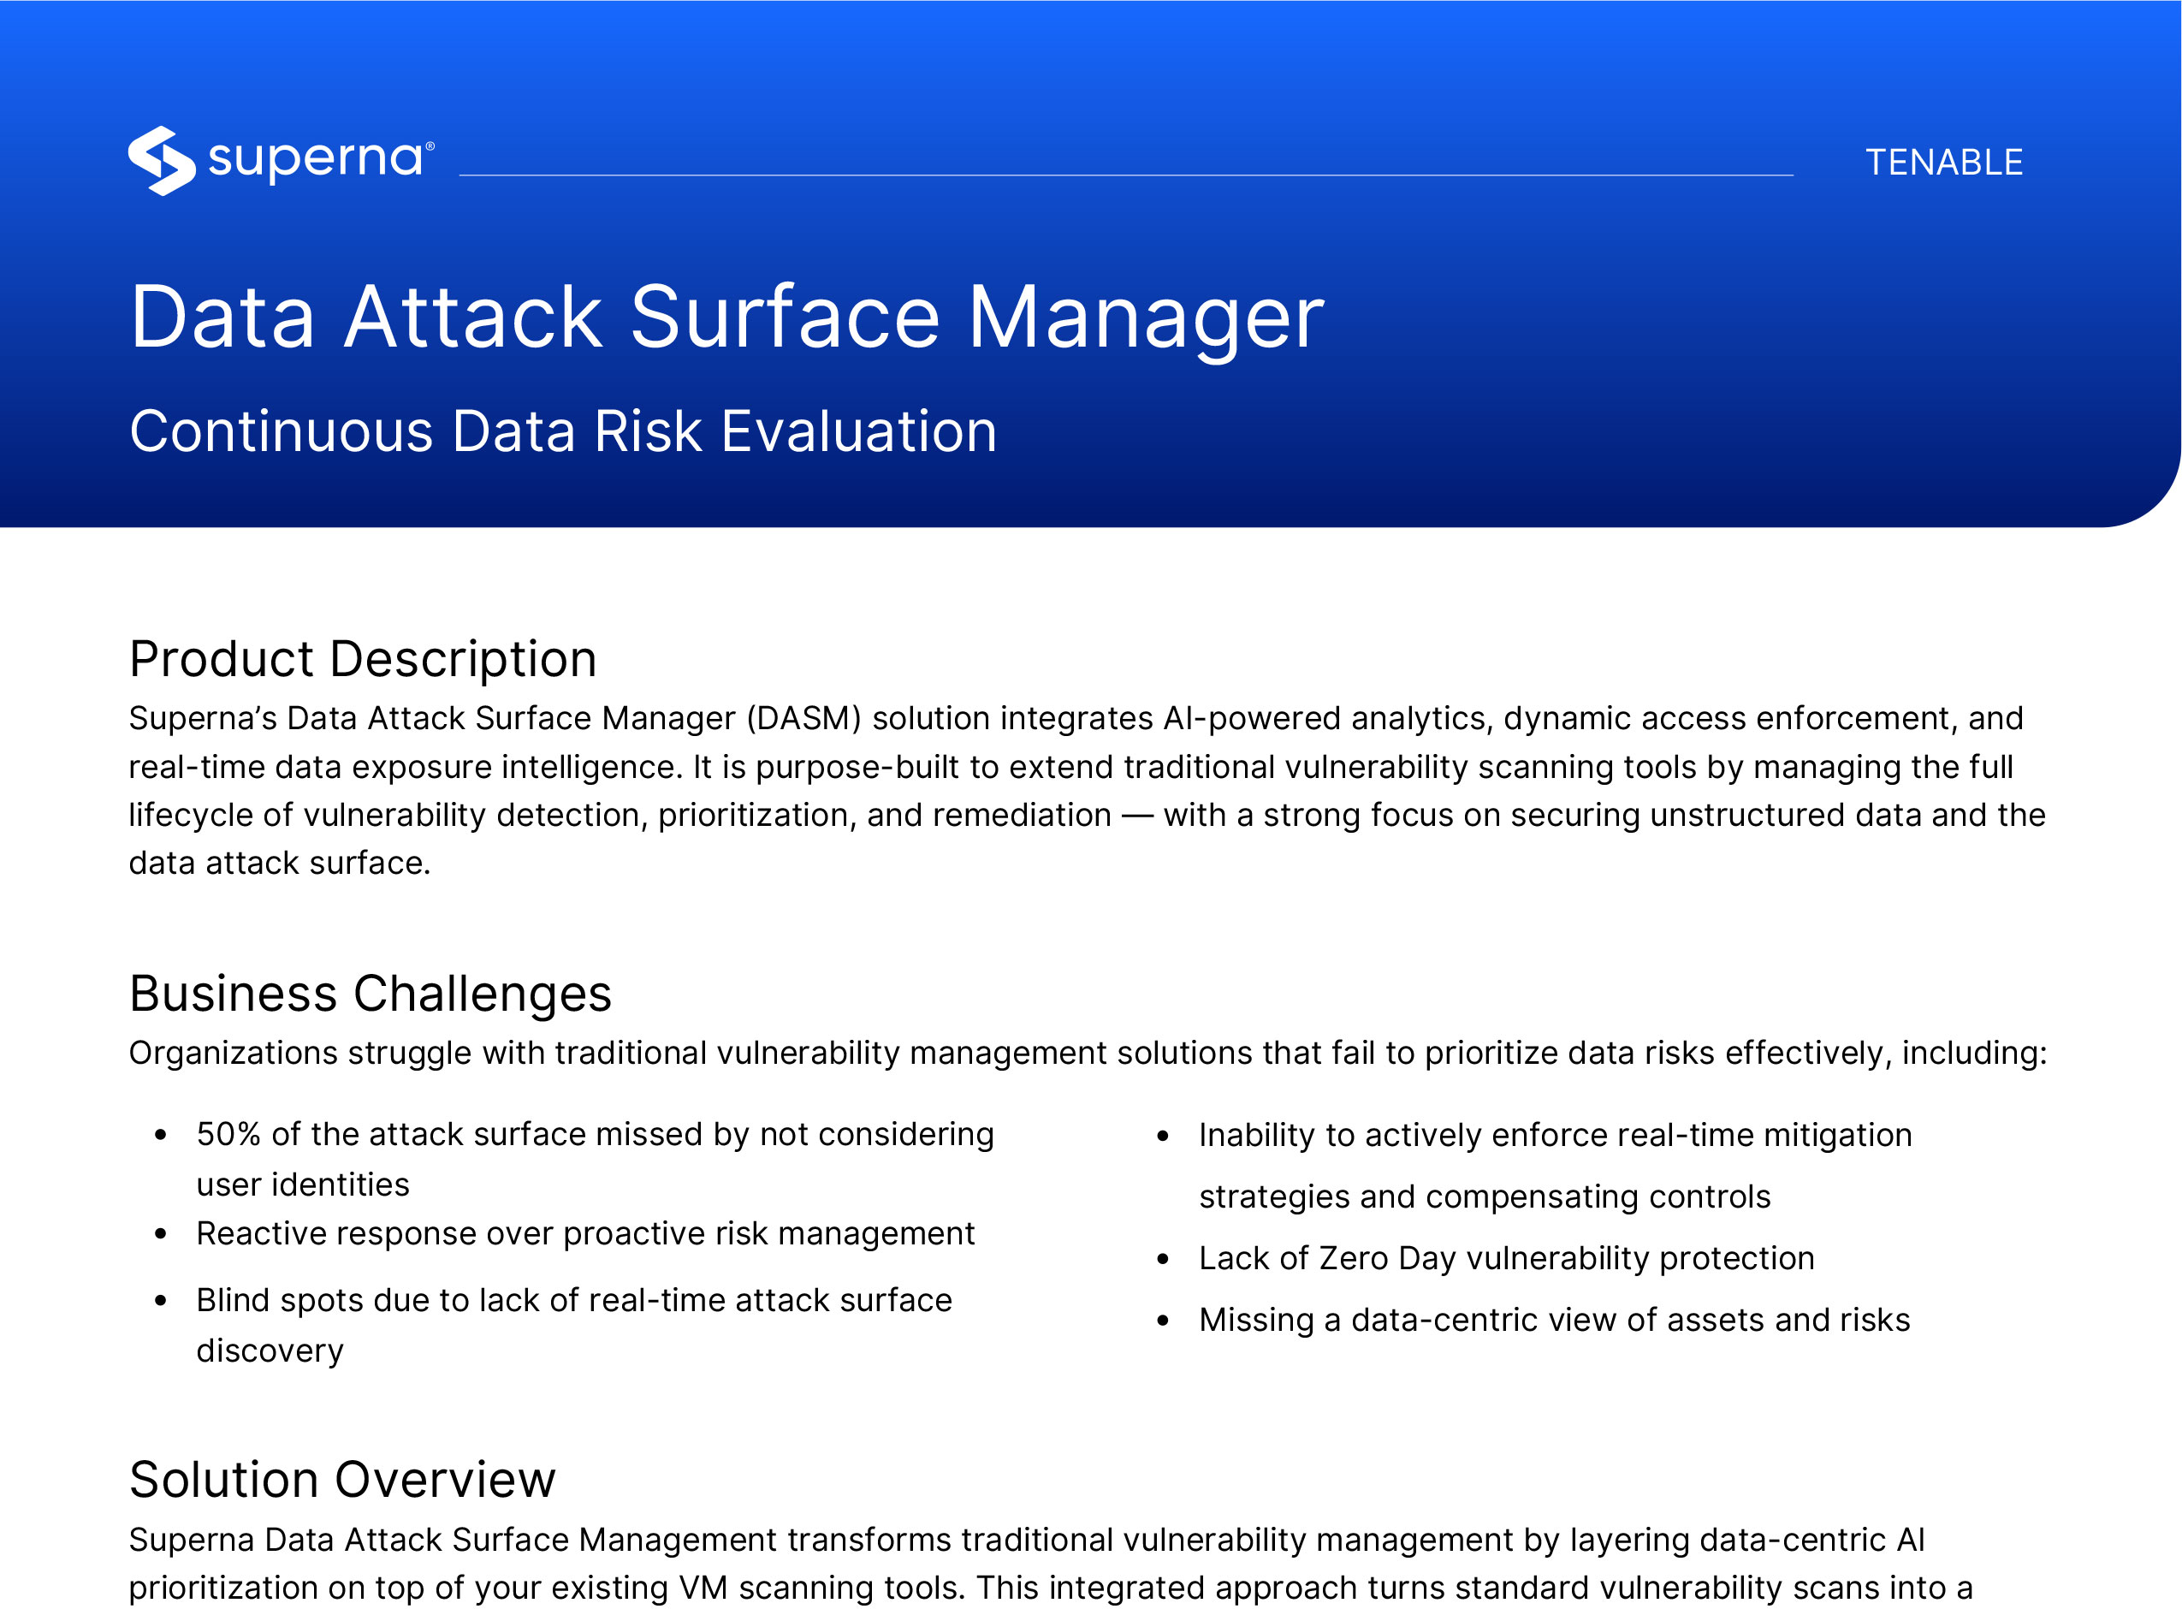Click the Solution Overview heading
The height and width of the screenshot is (1609, 2182).
(x=341, y=1481)
